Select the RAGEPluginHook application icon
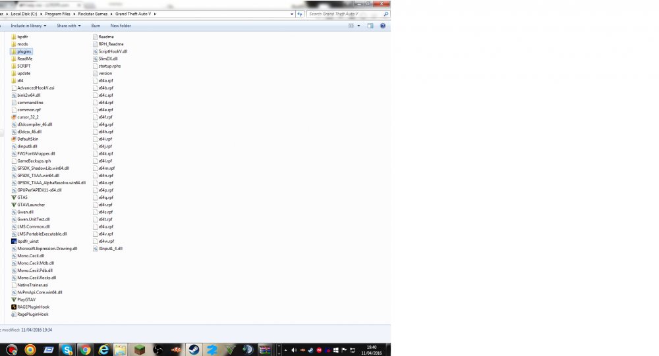This screenshot has width=659, height=356. point(13,307)
